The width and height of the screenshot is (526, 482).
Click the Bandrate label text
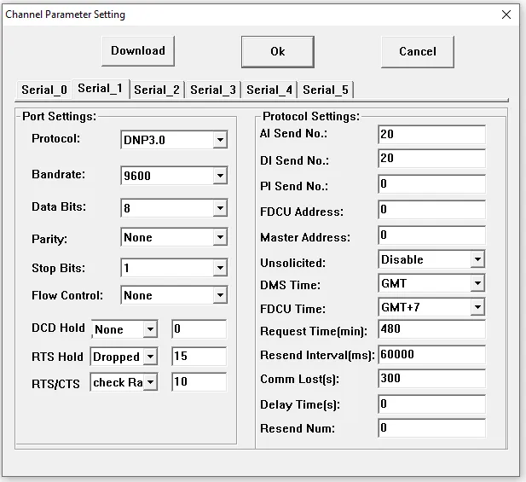pos(58,175)
